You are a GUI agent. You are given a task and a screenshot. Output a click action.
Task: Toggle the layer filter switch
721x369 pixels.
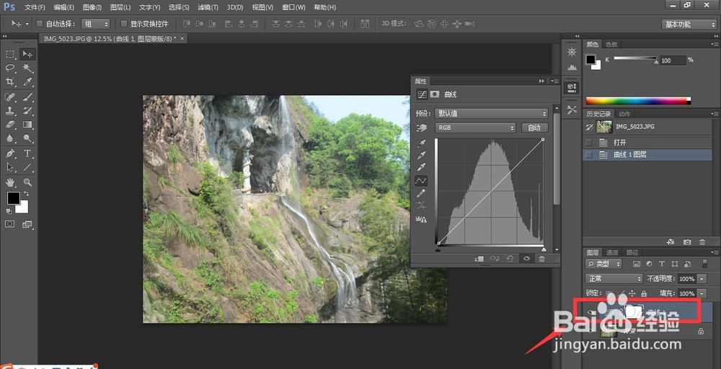click(x=705, y=264)
